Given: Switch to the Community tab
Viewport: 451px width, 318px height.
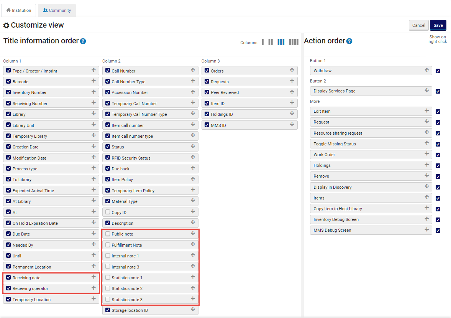Looking at the screenshot, I should [57, 10].
